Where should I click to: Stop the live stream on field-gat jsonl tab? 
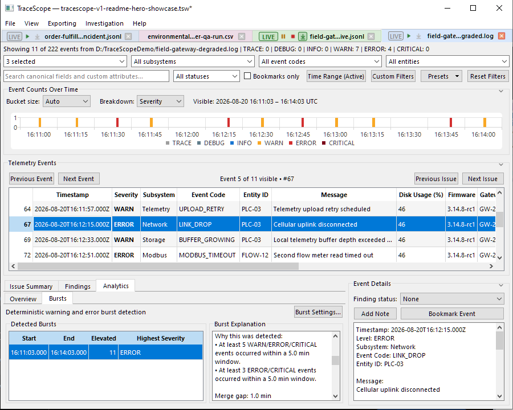pyautogui.click(x=293, y=36)
